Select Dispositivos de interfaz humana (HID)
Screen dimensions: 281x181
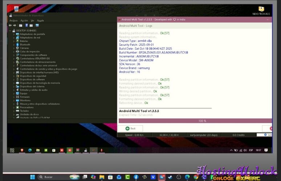39,72
